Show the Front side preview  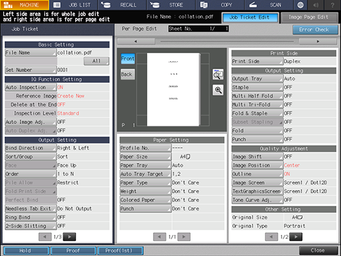128,59
